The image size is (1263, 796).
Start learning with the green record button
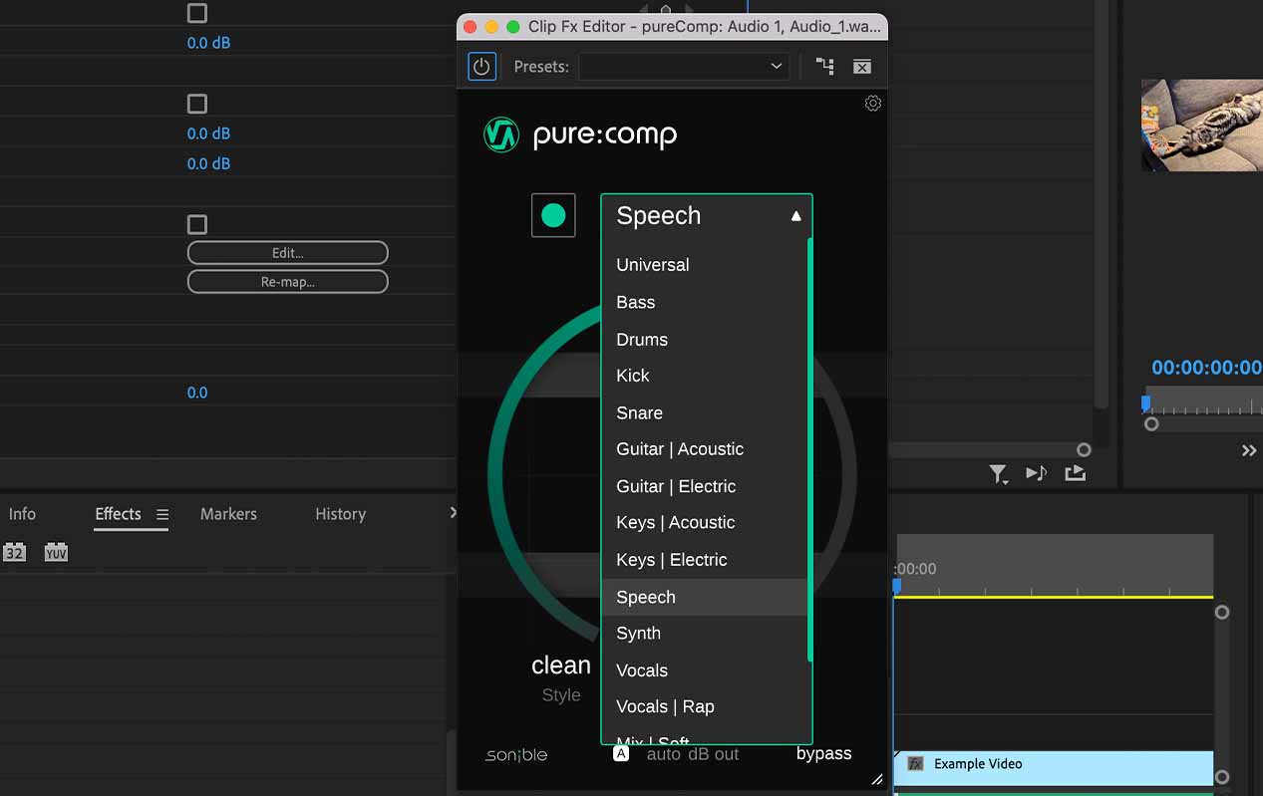pos(553,215)
